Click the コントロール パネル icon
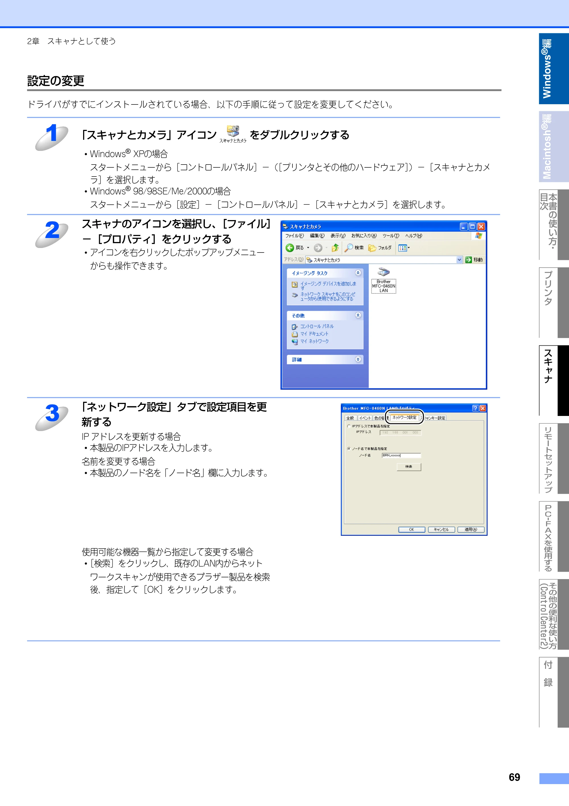Image resolution: width=569 pixels, height=806 pixels. [295, 327]
